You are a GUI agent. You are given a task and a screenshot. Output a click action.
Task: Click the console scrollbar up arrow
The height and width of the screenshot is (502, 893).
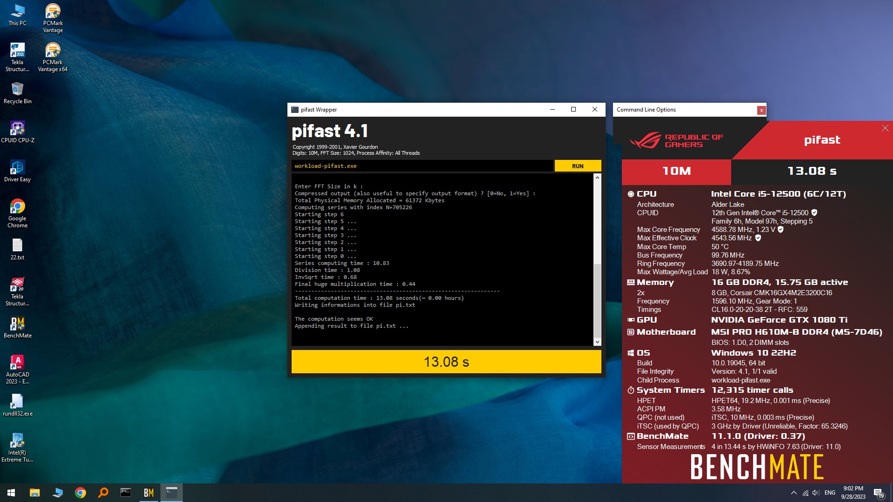(x=597, y=178)
